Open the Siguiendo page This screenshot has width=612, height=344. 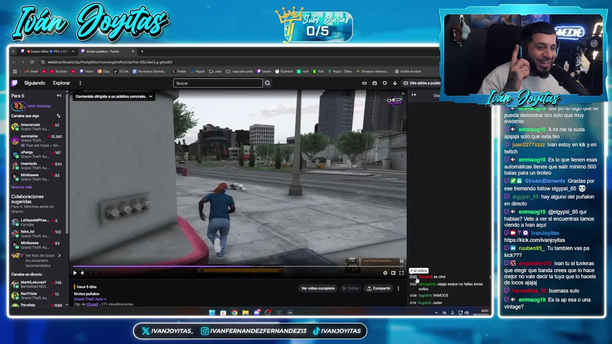point(34,83)
